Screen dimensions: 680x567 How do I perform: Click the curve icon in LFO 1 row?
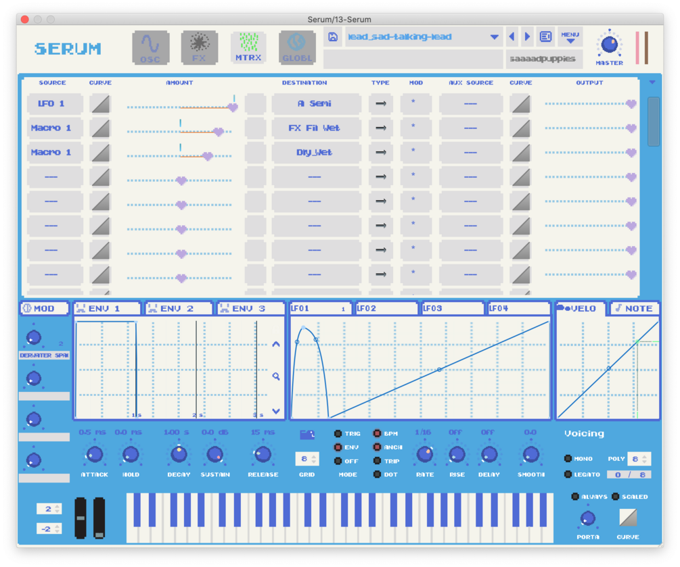100,104
